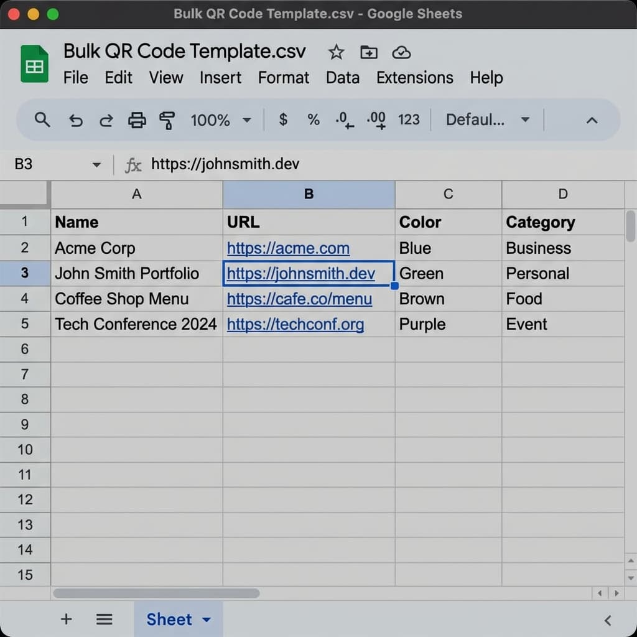Undo the last action
Screen dimensions: 637x637
[x=75, y=120]
